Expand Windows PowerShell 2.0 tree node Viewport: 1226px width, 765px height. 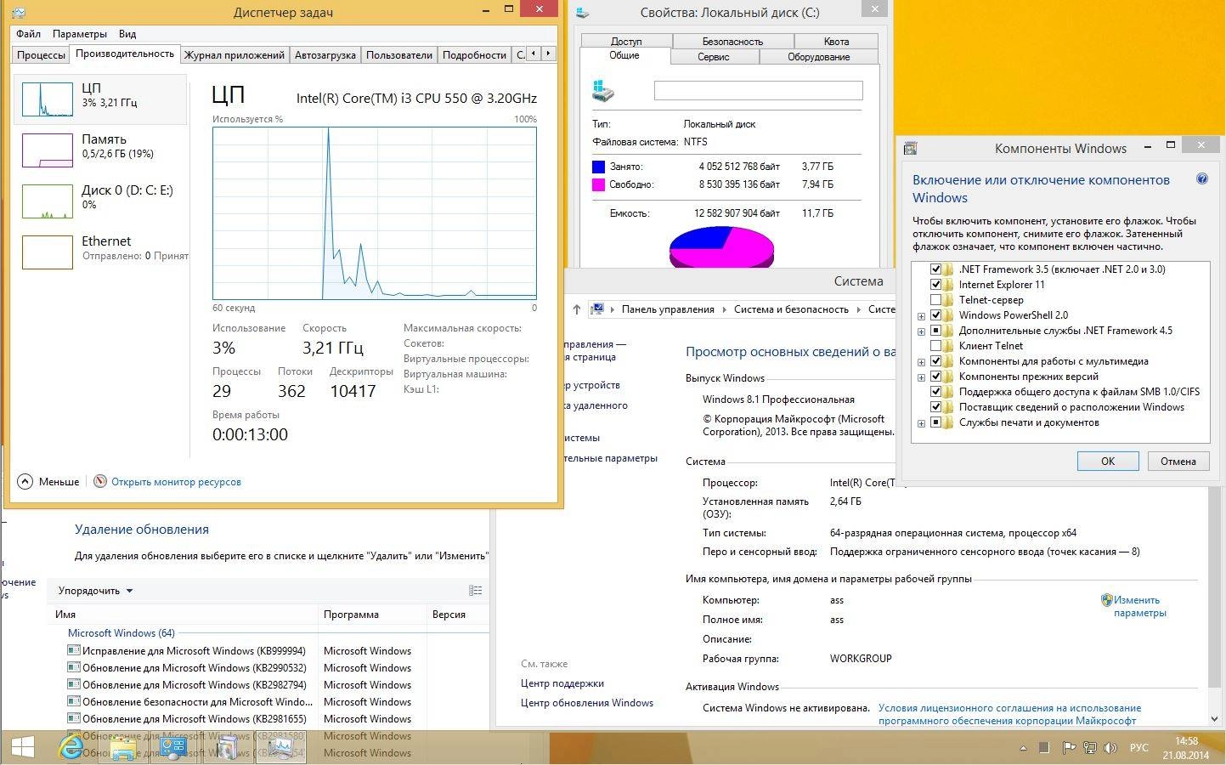coord(921,316)
